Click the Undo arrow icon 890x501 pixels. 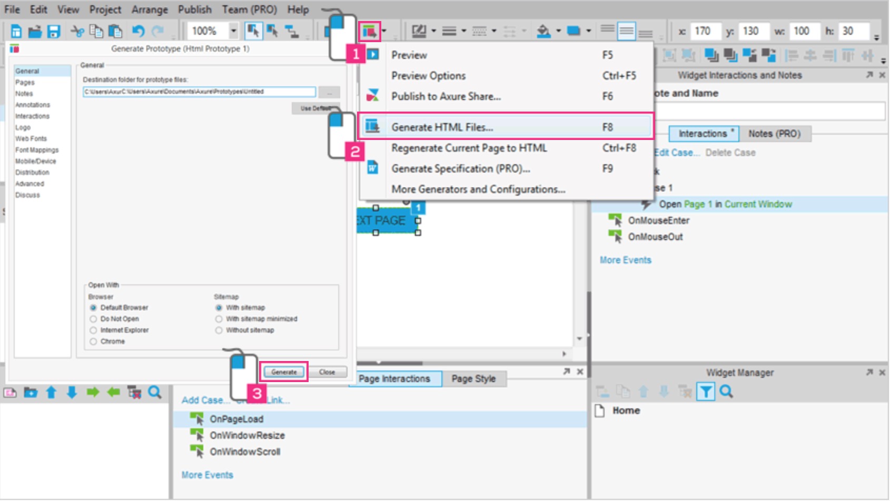[138, 32]
